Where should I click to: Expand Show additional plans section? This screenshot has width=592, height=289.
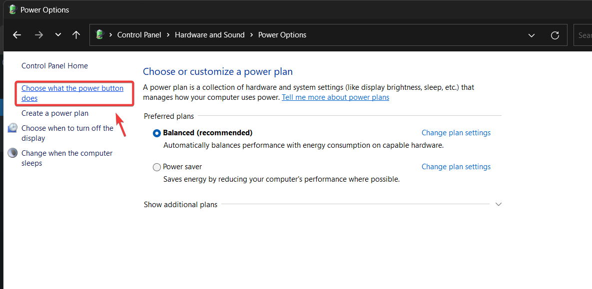pyautogui.click(x=498, y=204)
